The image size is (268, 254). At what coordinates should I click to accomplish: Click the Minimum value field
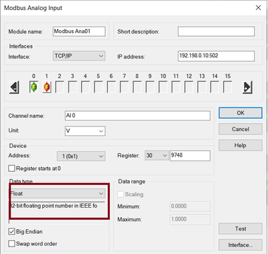[190, 206]
